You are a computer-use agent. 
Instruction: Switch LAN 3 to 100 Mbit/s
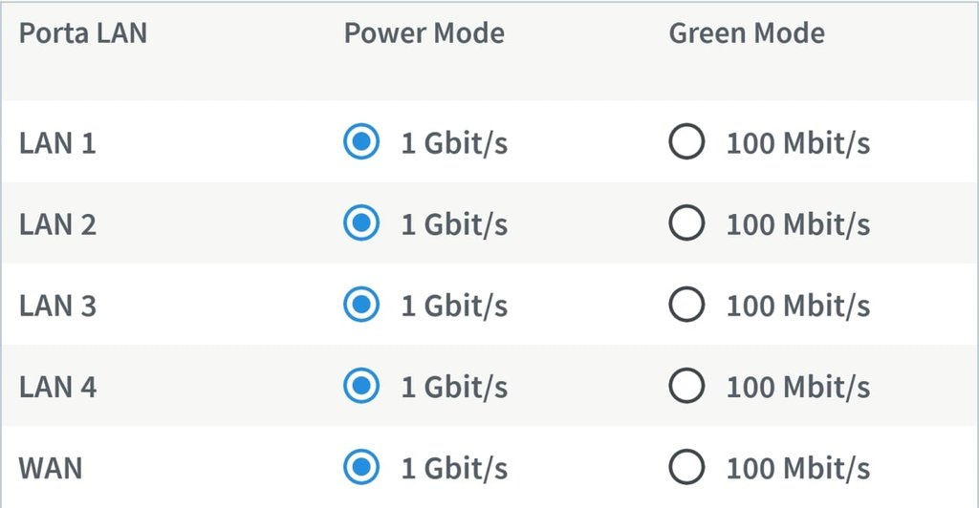(x=685, y=306)
